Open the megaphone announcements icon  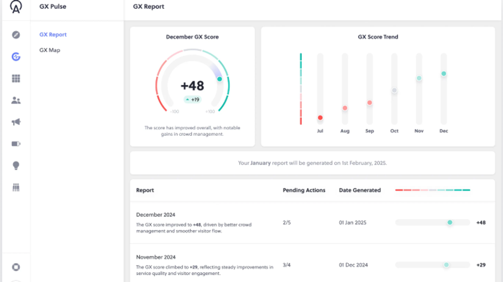point(15,122)
